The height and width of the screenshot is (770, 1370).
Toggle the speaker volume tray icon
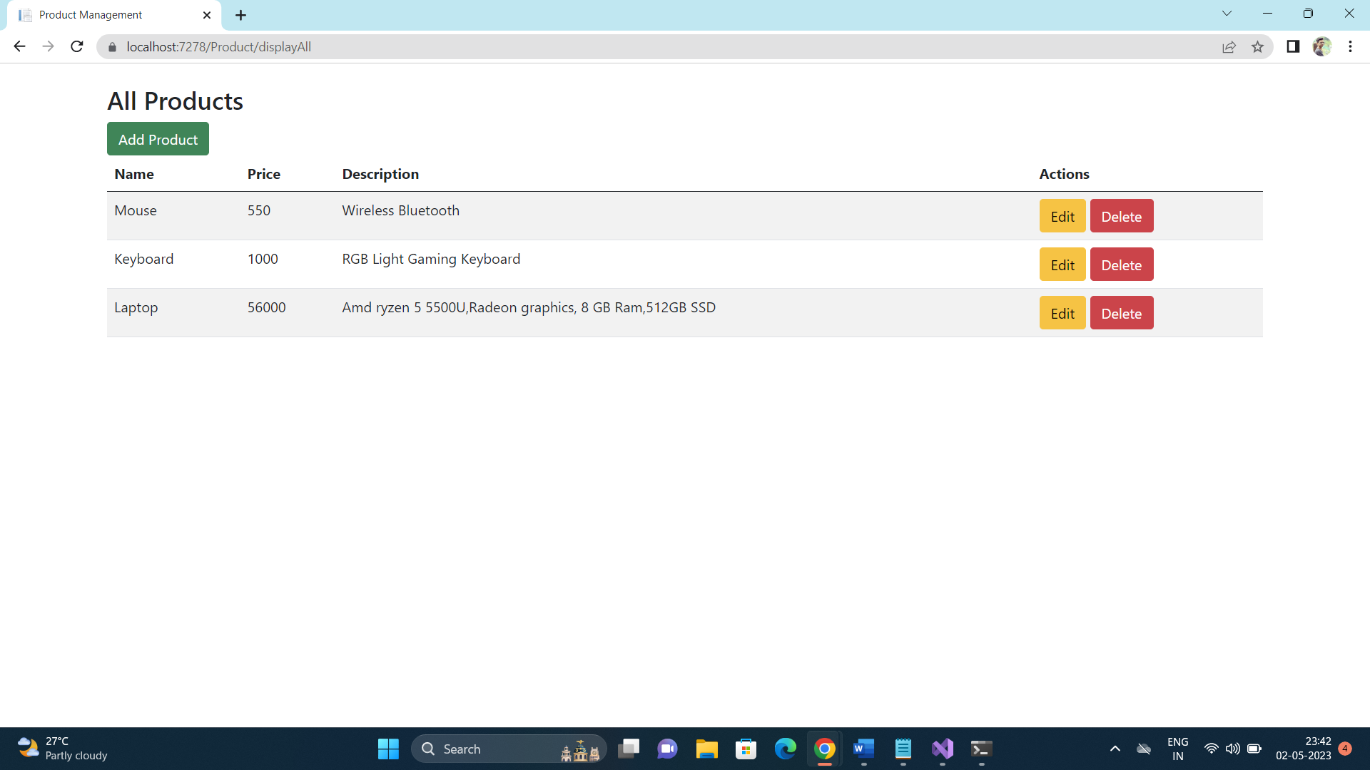point(1233,749)
